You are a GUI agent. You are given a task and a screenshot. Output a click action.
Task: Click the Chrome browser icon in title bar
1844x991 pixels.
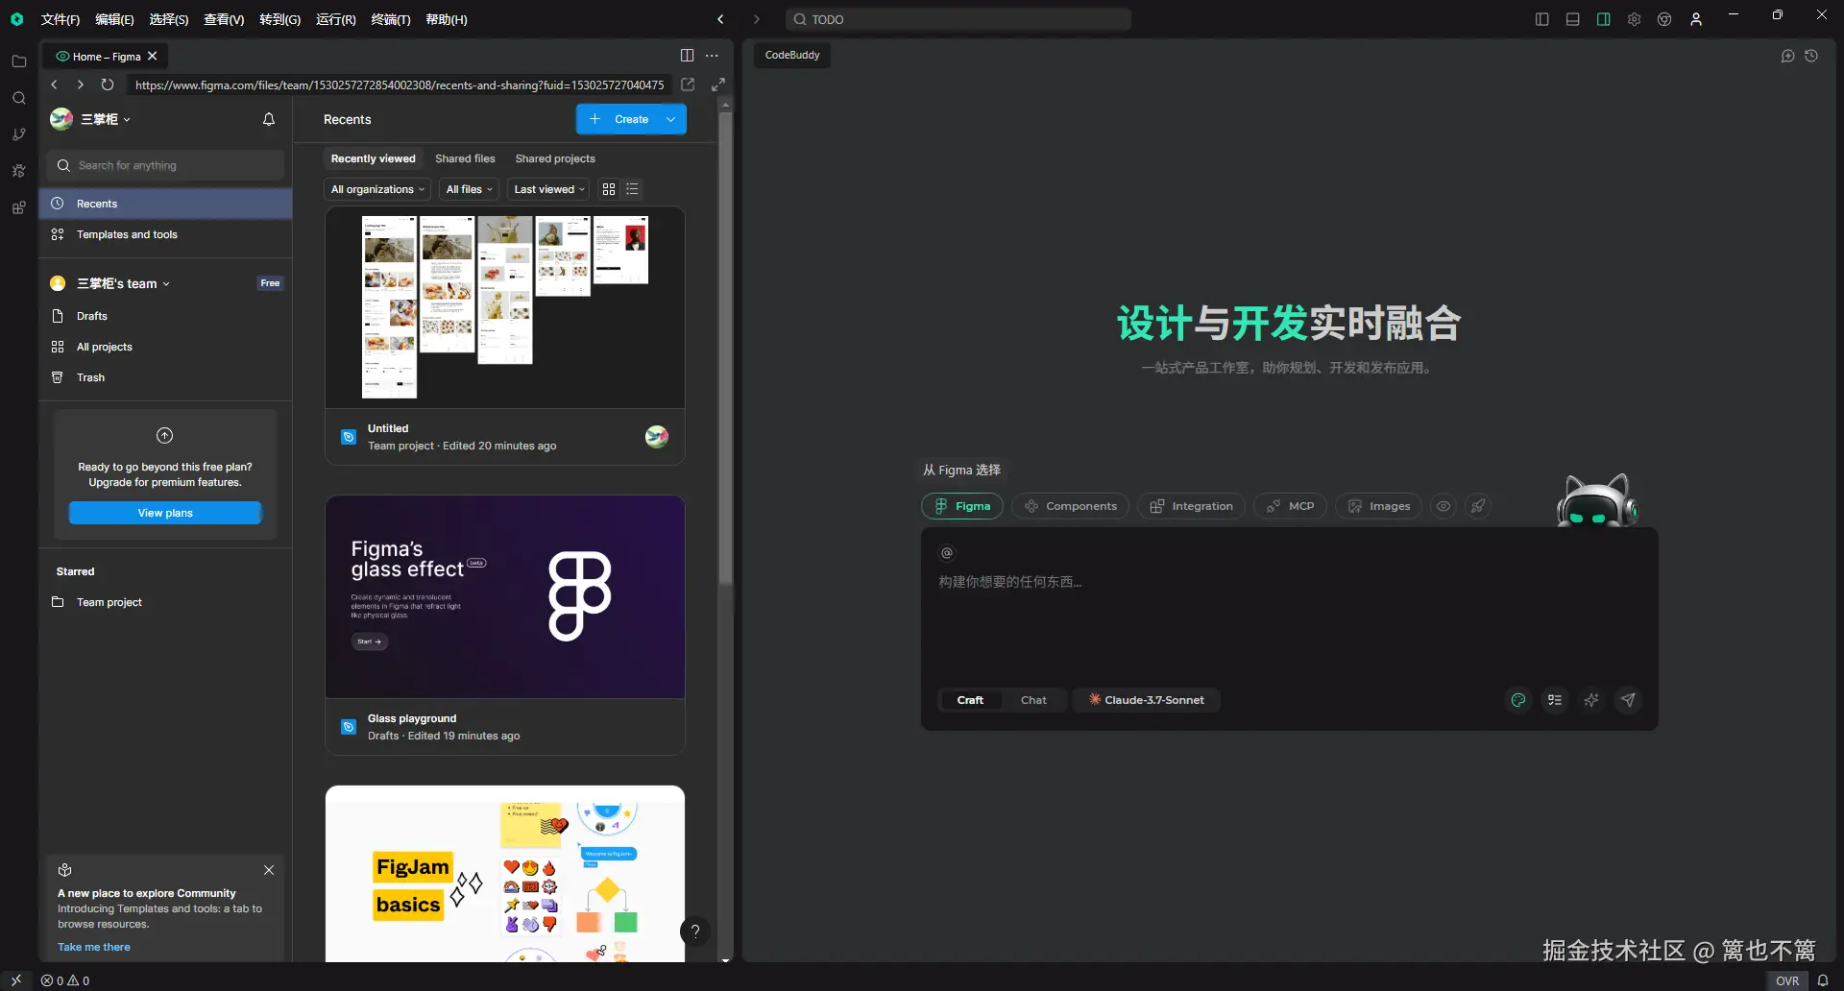[x=1664, y=19]
